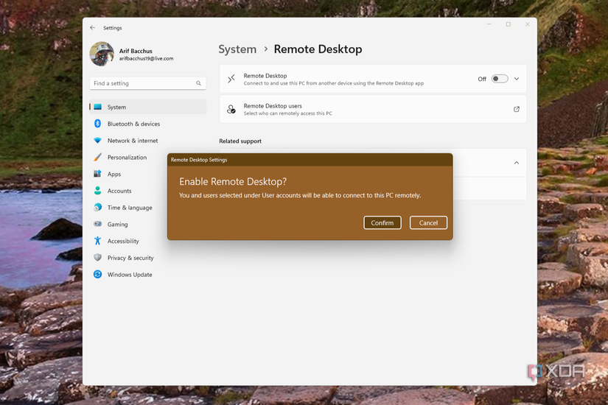Maximize the Settings window

pos(508,24)
